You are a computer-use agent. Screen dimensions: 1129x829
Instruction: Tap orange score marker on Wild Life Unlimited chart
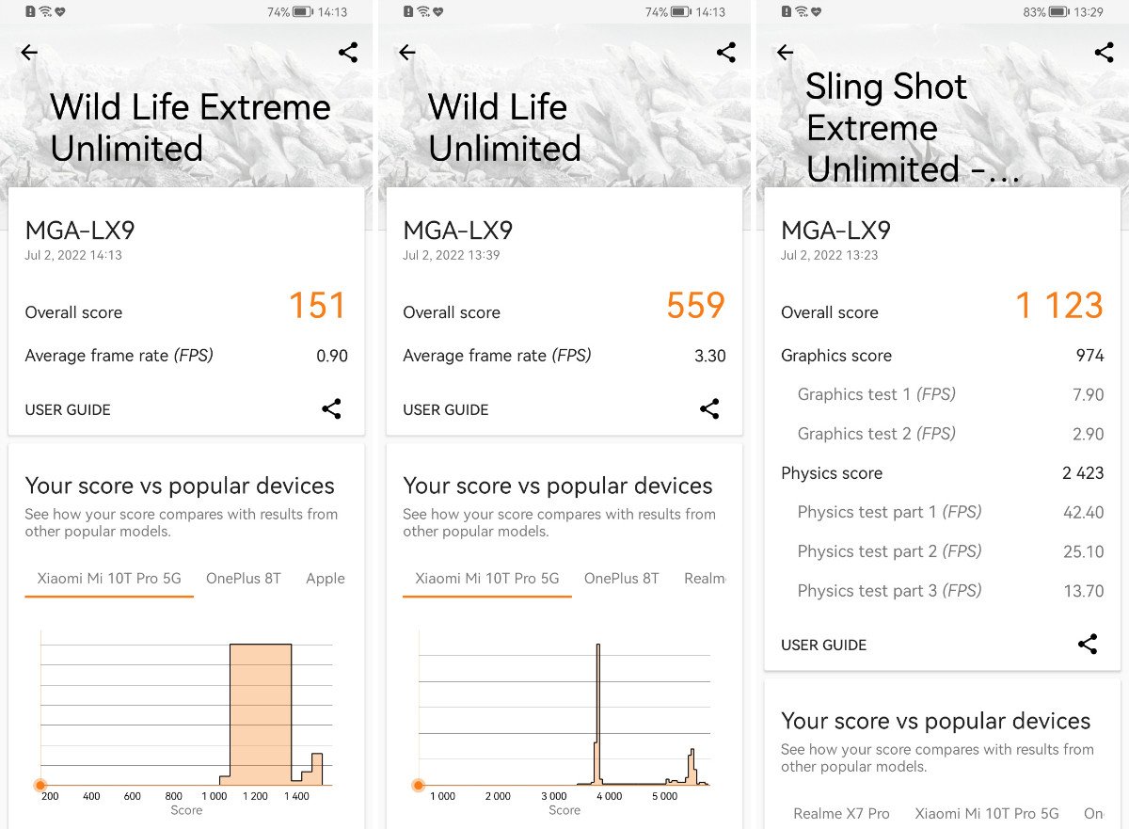click(419, 785)
